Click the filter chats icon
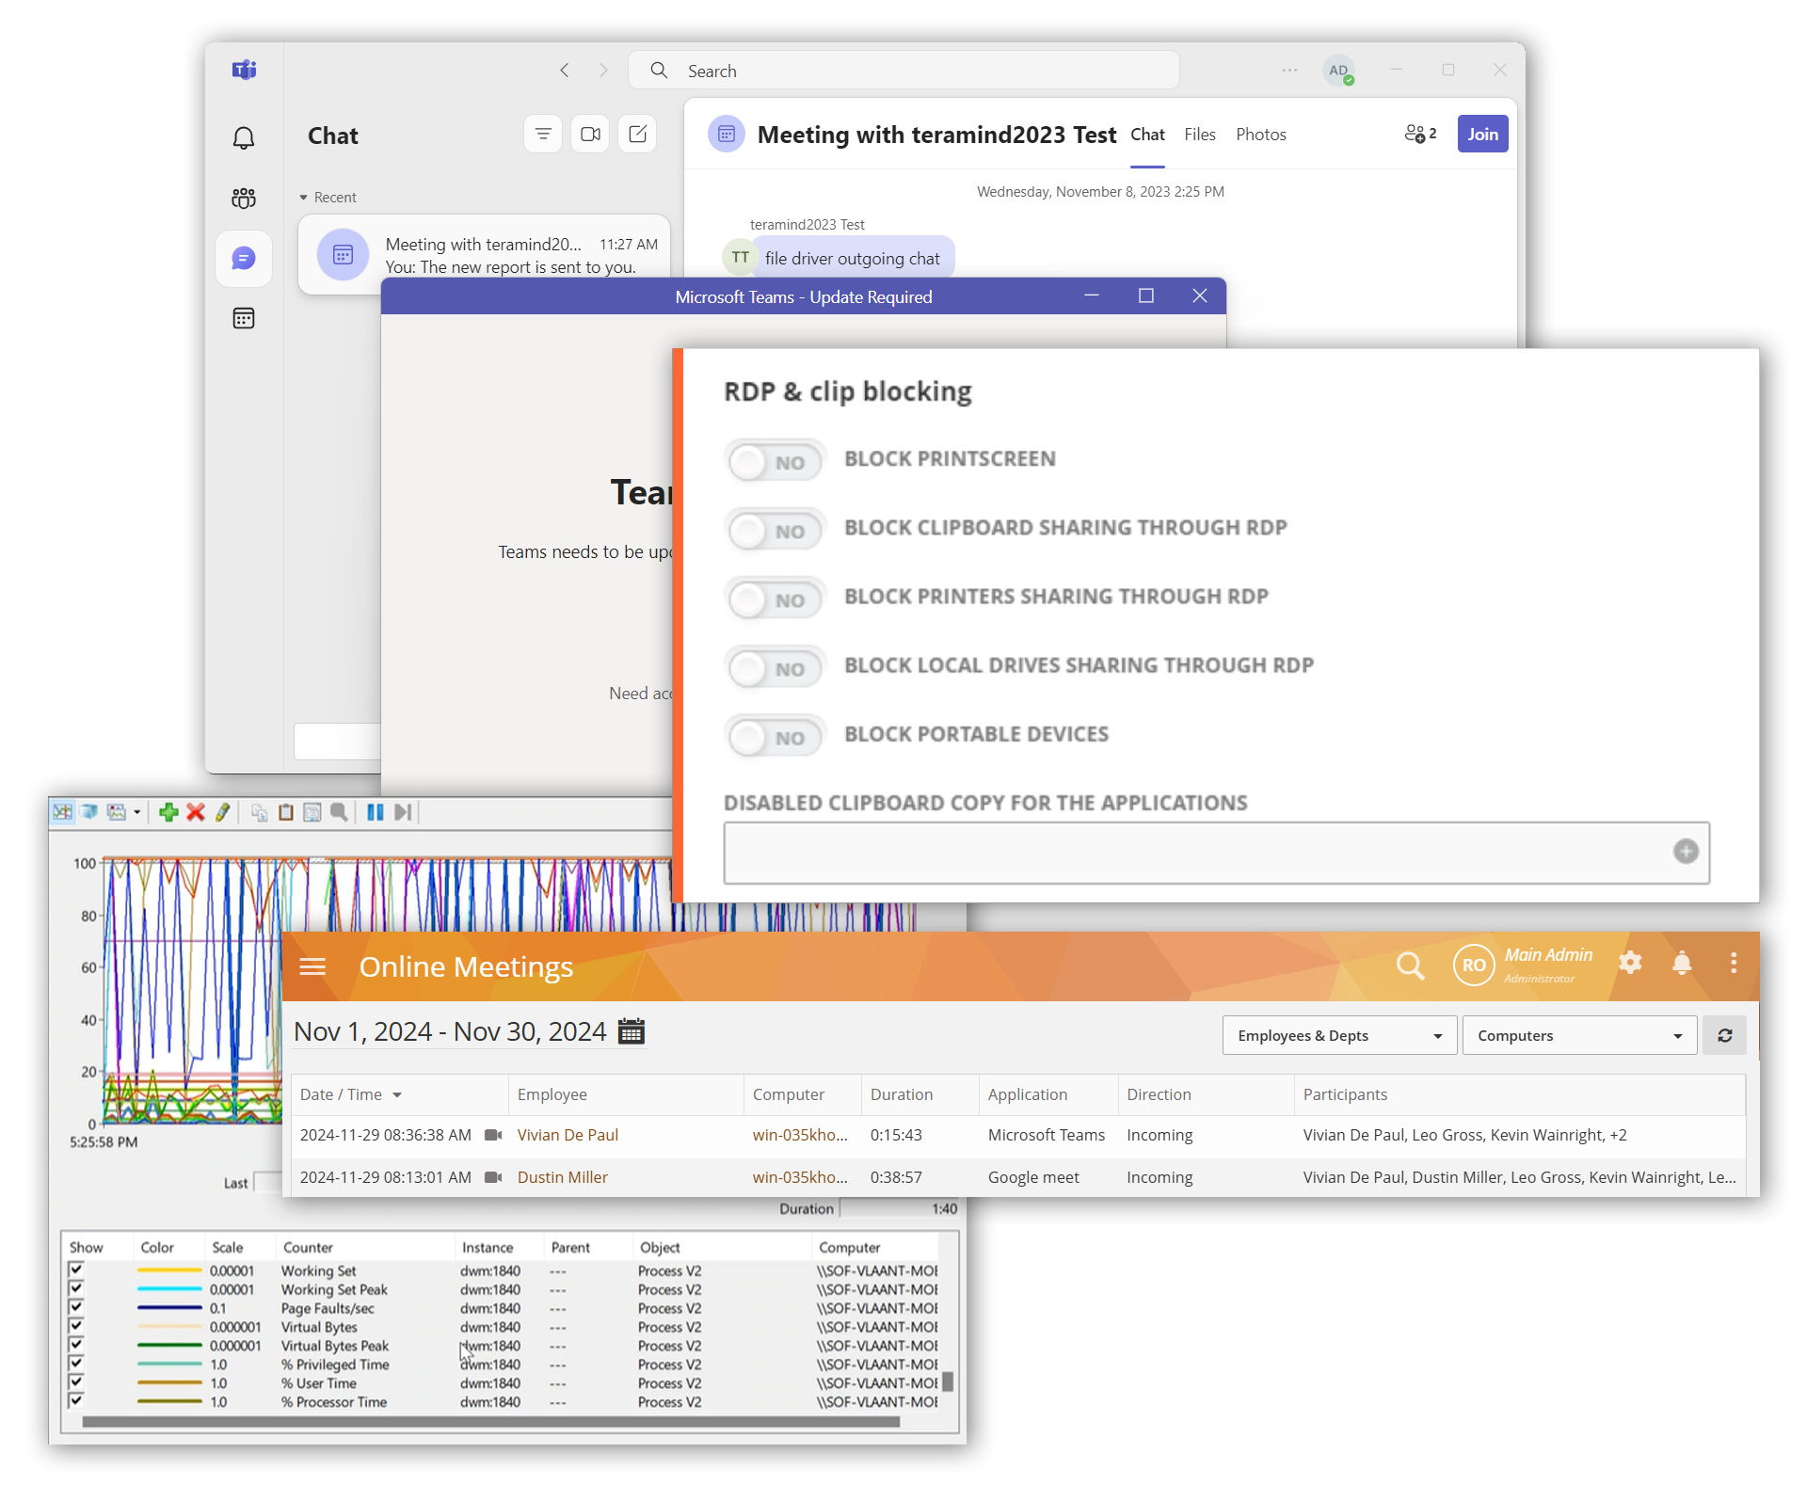This screenshot has height=1500, width=1807. [543, 135]
